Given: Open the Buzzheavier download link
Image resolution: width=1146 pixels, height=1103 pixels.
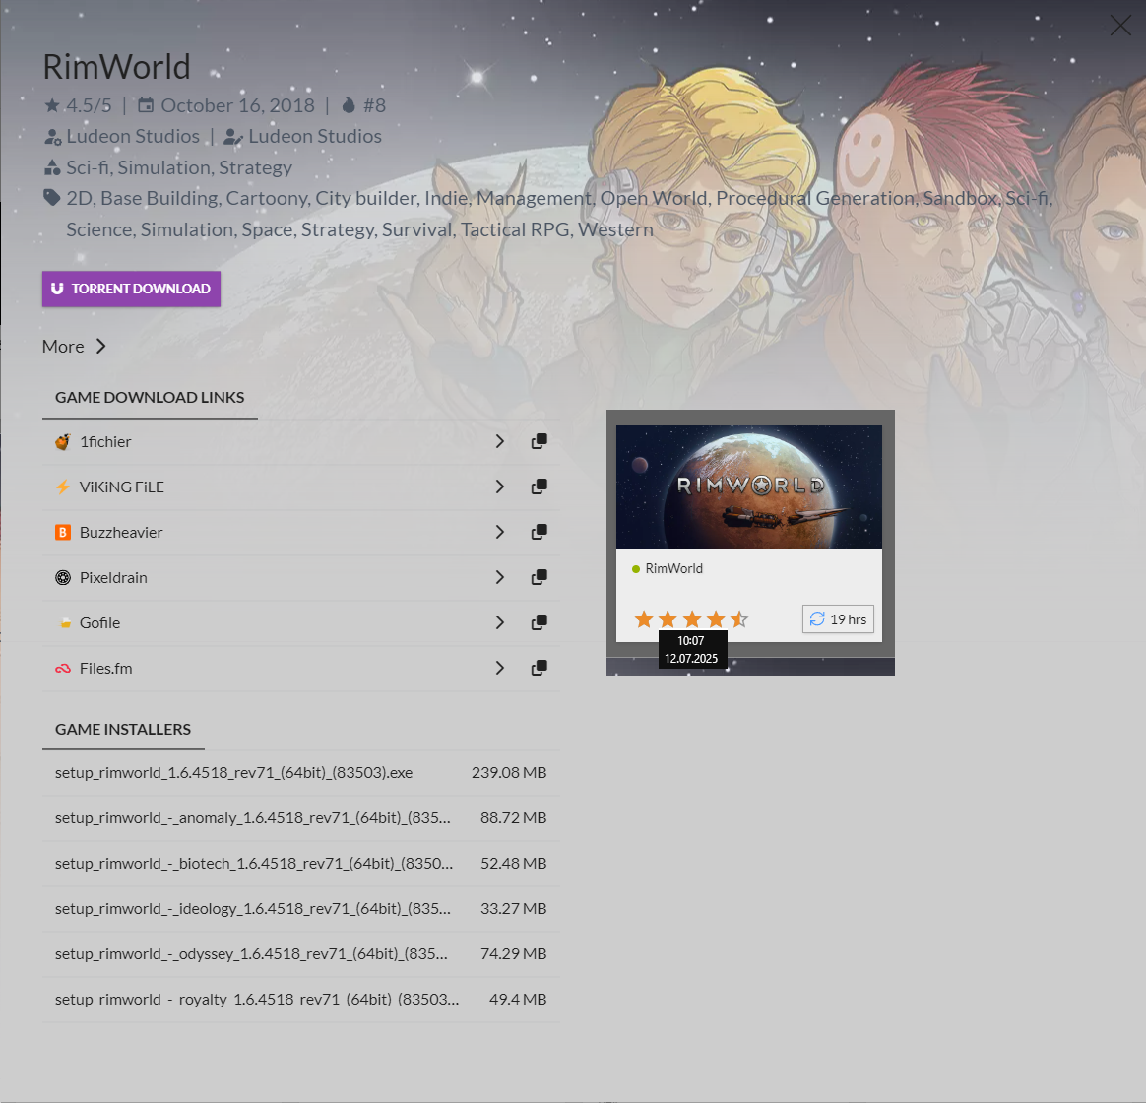Looking at the screenshot, I should pyautogui.click(x=120, y=532).
